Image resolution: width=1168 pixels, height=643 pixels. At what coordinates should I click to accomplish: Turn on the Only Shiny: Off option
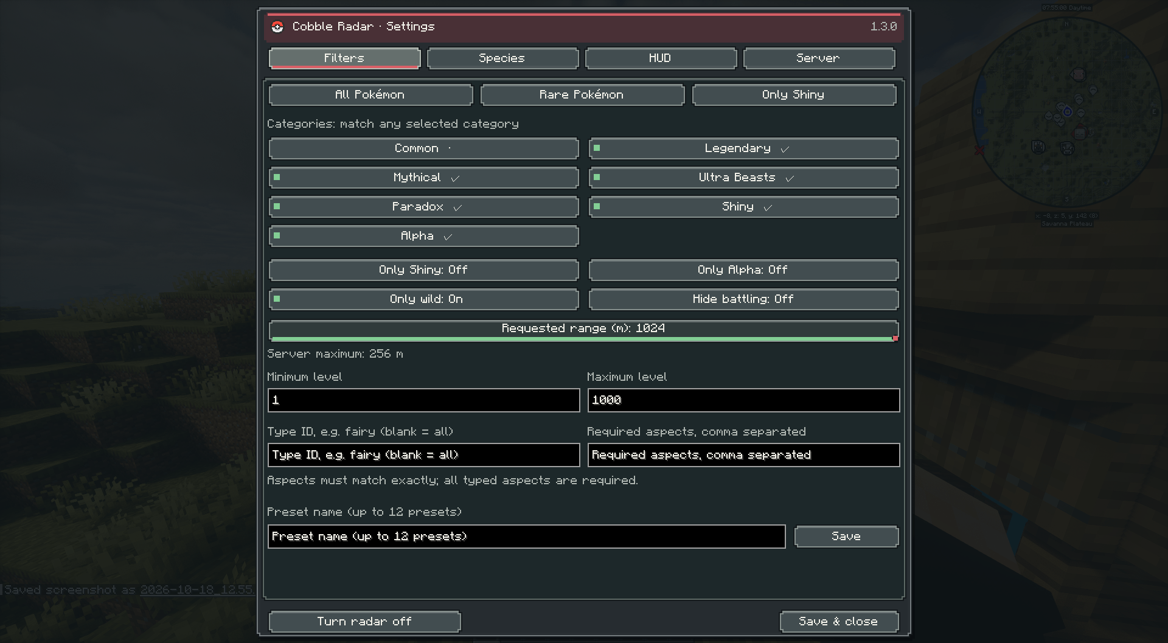[423, 270]
